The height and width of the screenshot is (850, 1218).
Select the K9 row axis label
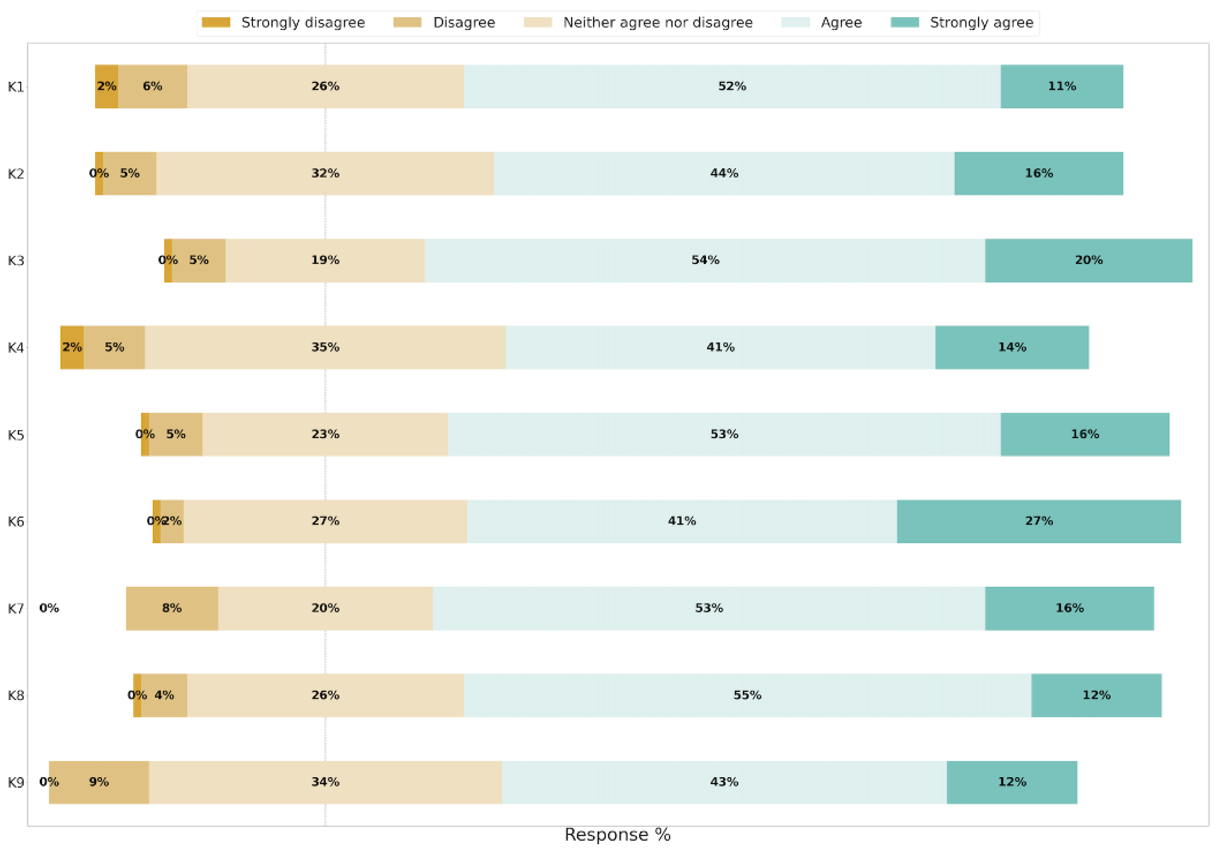pos(16,782)
